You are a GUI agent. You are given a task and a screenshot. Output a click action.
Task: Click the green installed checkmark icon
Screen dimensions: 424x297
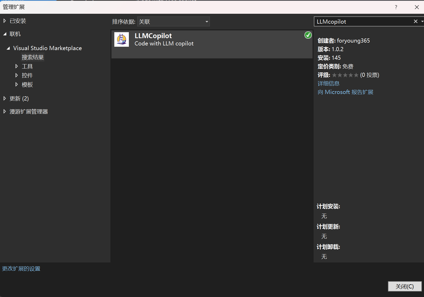pyautogui.click(x=308, y=35)
